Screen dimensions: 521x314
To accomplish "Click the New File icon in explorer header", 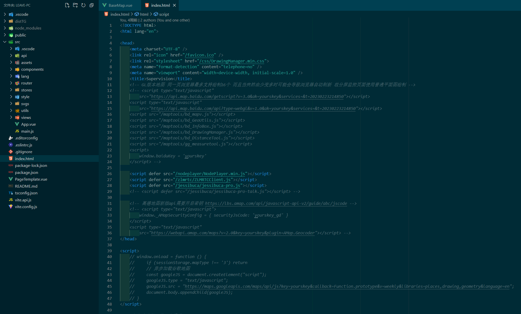I will click(67, 5).
